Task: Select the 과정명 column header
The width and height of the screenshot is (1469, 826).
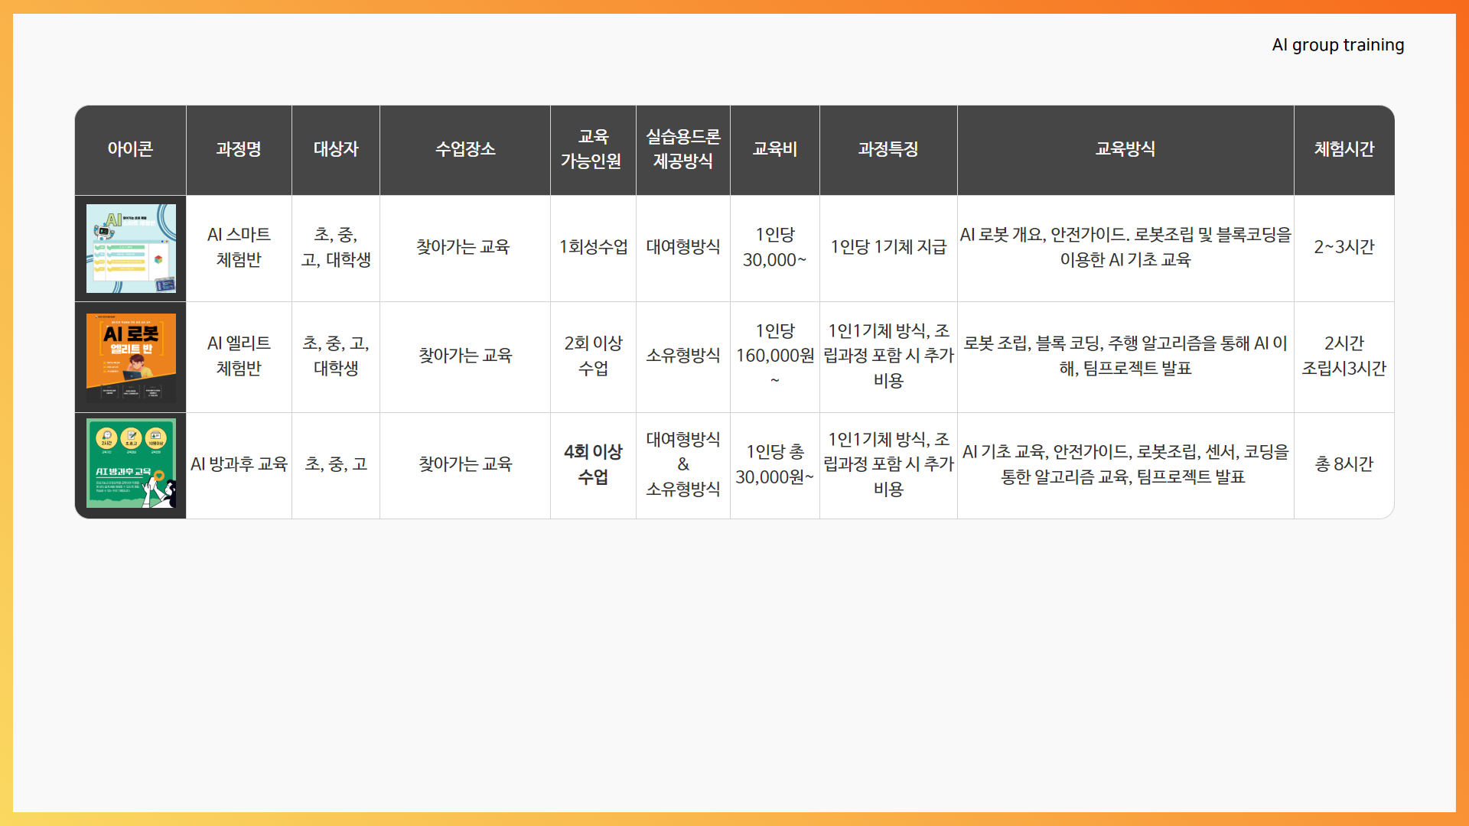Action: coord(239,150)
